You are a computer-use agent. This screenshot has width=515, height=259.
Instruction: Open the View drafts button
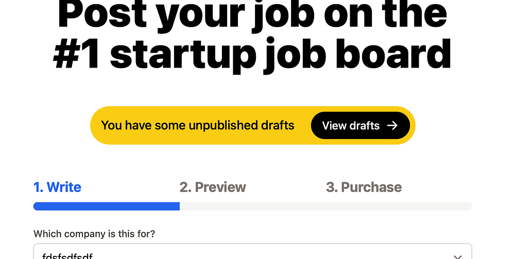(360, 126)
